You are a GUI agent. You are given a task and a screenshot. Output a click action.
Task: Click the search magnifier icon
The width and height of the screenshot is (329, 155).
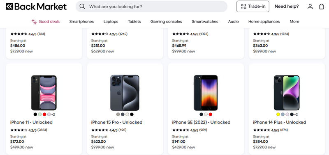83,7
